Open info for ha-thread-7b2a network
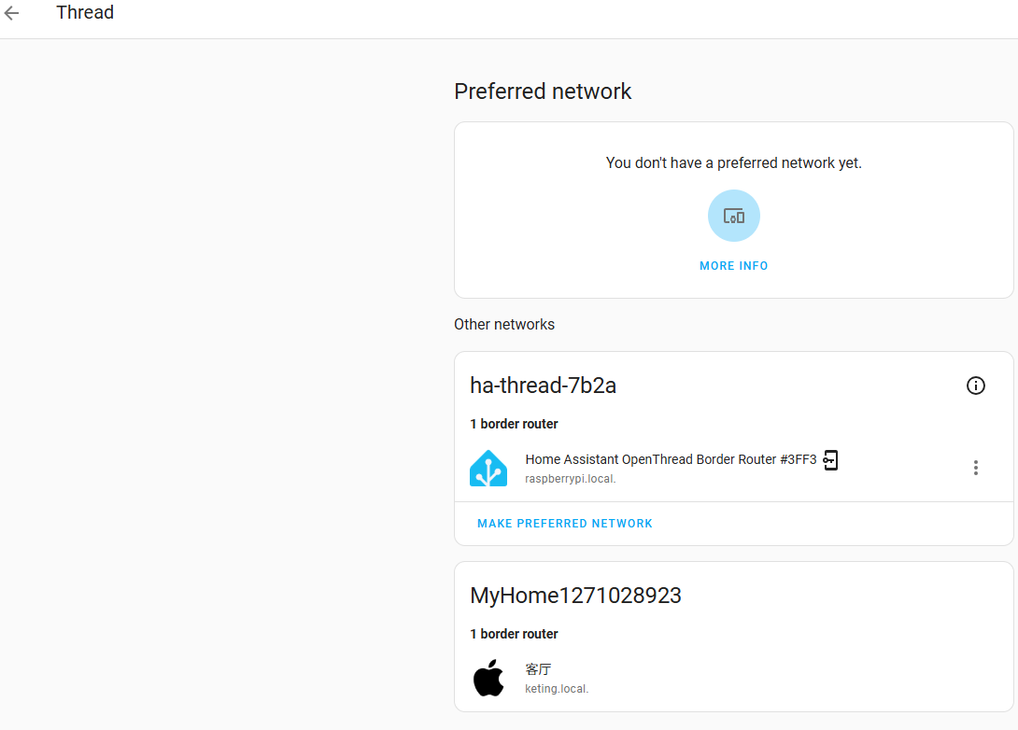The height and width of the screenshot is (730, 1018). [x=975, y=386]
